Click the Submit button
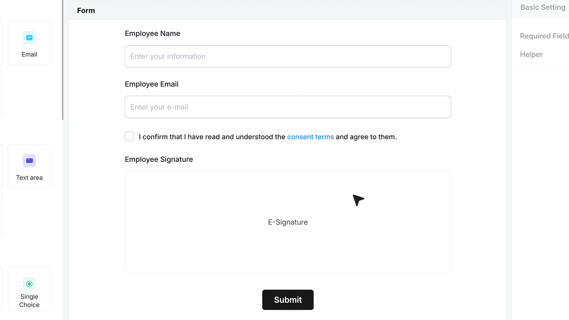The height and width of the screenshot is (320, 569). click(x=288, y=300)
